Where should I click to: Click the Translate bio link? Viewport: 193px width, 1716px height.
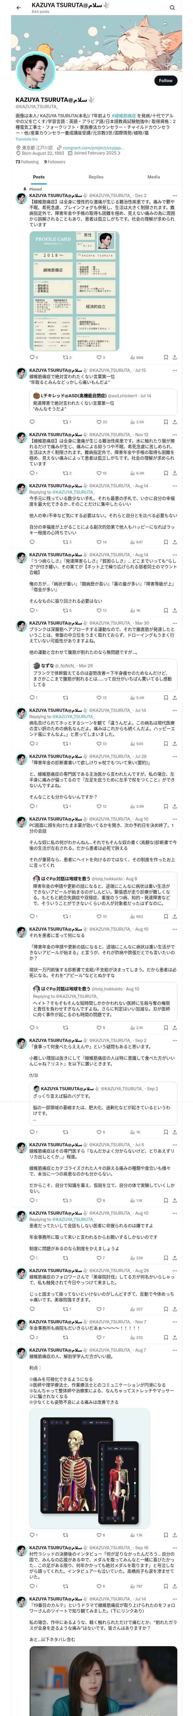tap(27, 139)
